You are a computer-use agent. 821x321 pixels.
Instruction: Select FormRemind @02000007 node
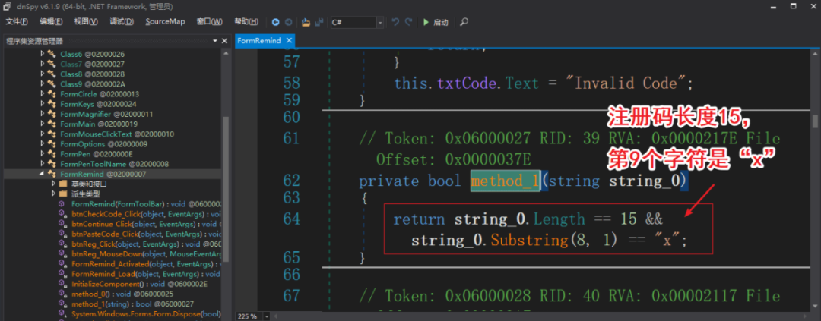coord(103,174)
